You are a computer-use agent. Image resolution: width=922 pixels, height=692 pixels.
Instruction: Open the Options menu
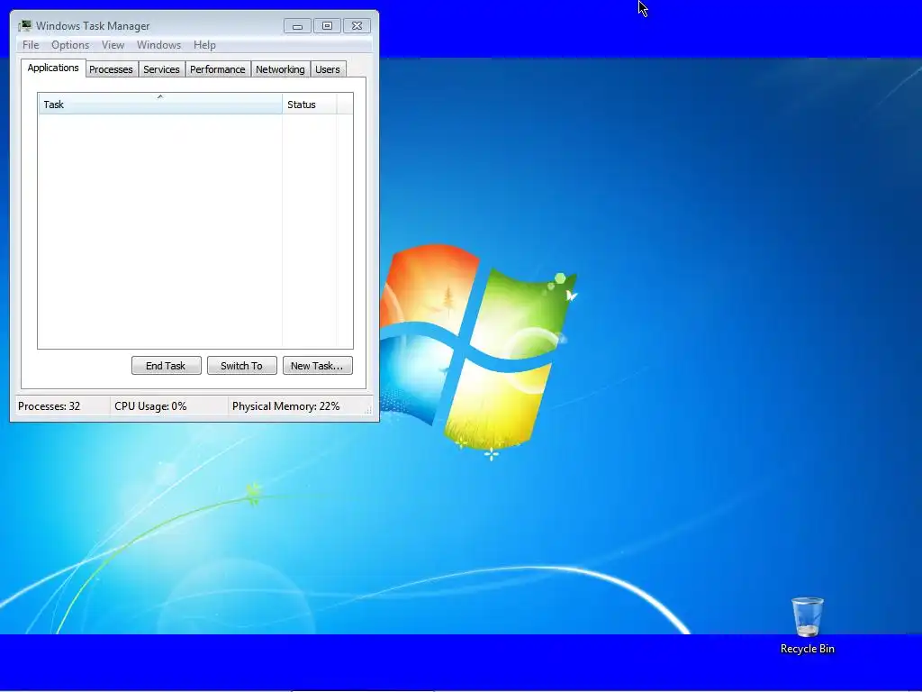click(x=70, y=45)
